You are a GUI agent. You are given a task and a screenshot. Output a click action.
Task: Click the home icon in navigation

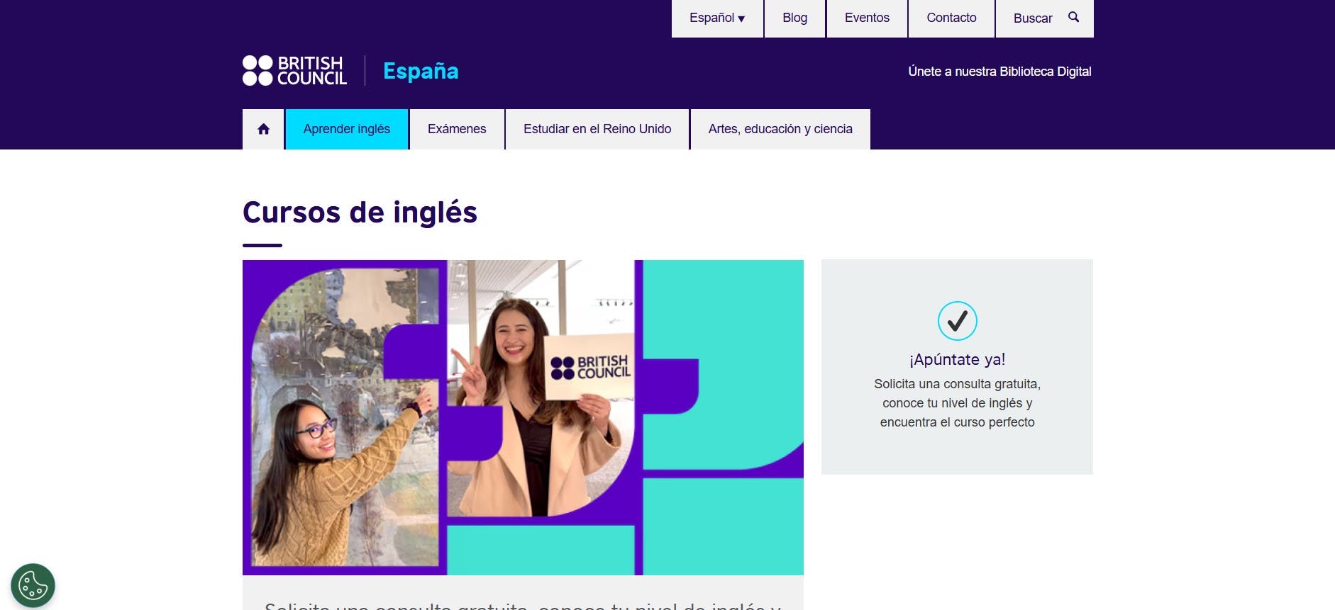click(x=263, y=129)
